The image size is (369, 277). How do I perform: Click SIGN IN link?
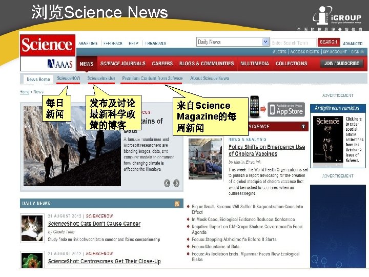pos(357,52)
